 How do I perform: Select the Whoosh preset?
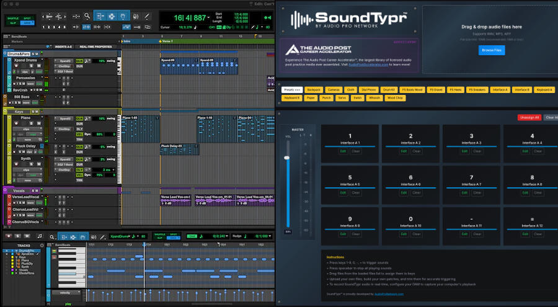pyautogui.click(x=374, y=97)
